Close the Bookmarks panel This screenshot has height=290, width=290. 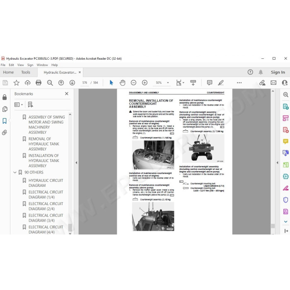tap(67, 94)
